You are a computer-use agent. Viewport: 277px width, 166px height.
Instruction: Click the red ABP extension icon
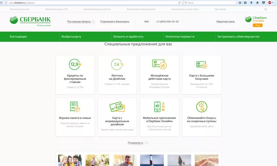[x=270, y=3]
